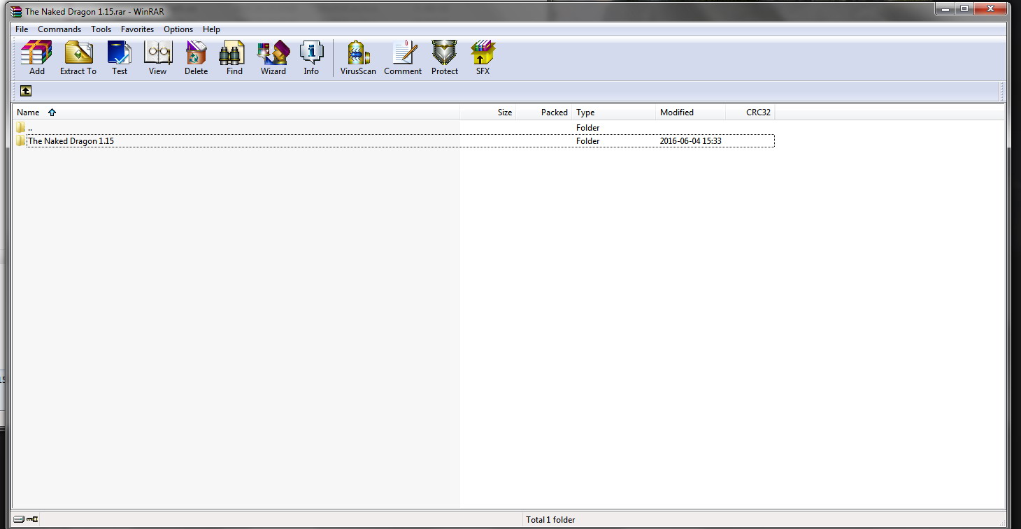Click the modified date 2016-06-04 15:33
The image size is (1021, 529).
[691, 141]
